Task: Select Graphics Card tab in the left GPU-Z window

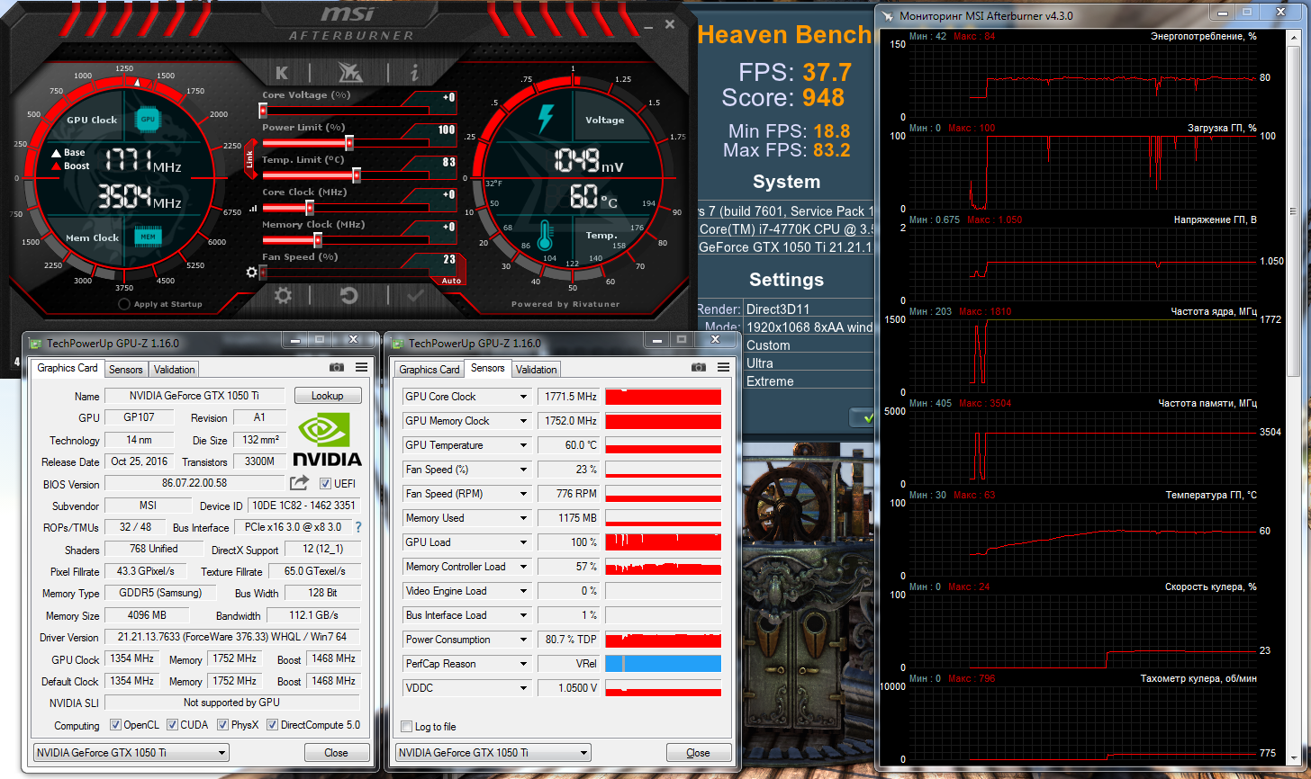Action: [x=68, y=368]
